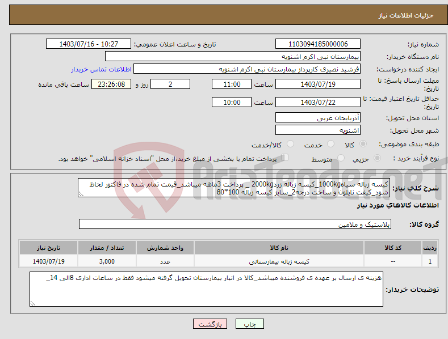Viewport: 448px width, 339px height.
Task: Click the announcement date field 10:27
Action: click(x=89, y=44)
